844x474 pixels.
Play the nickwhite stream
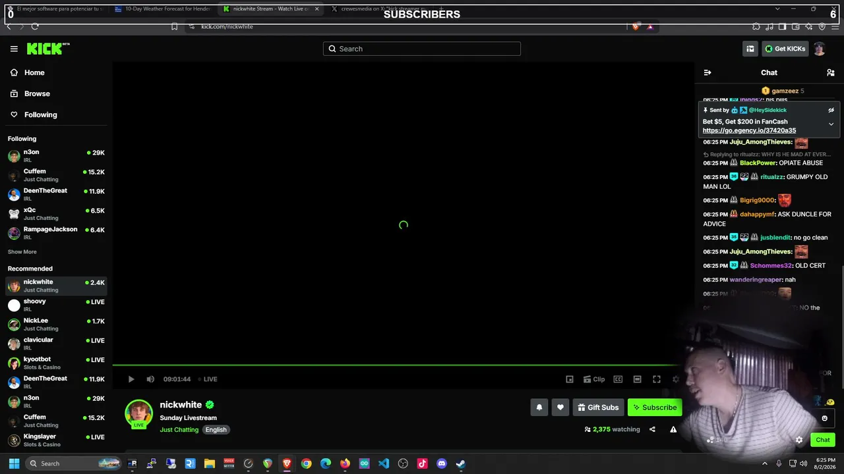131,379
